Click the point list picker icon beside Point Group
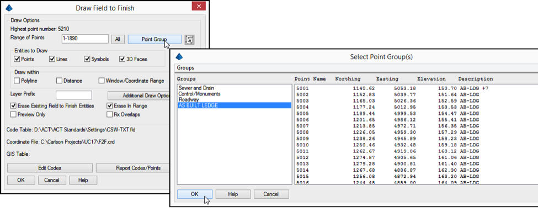This screenshot has width=538, height=211. [189, 40]
